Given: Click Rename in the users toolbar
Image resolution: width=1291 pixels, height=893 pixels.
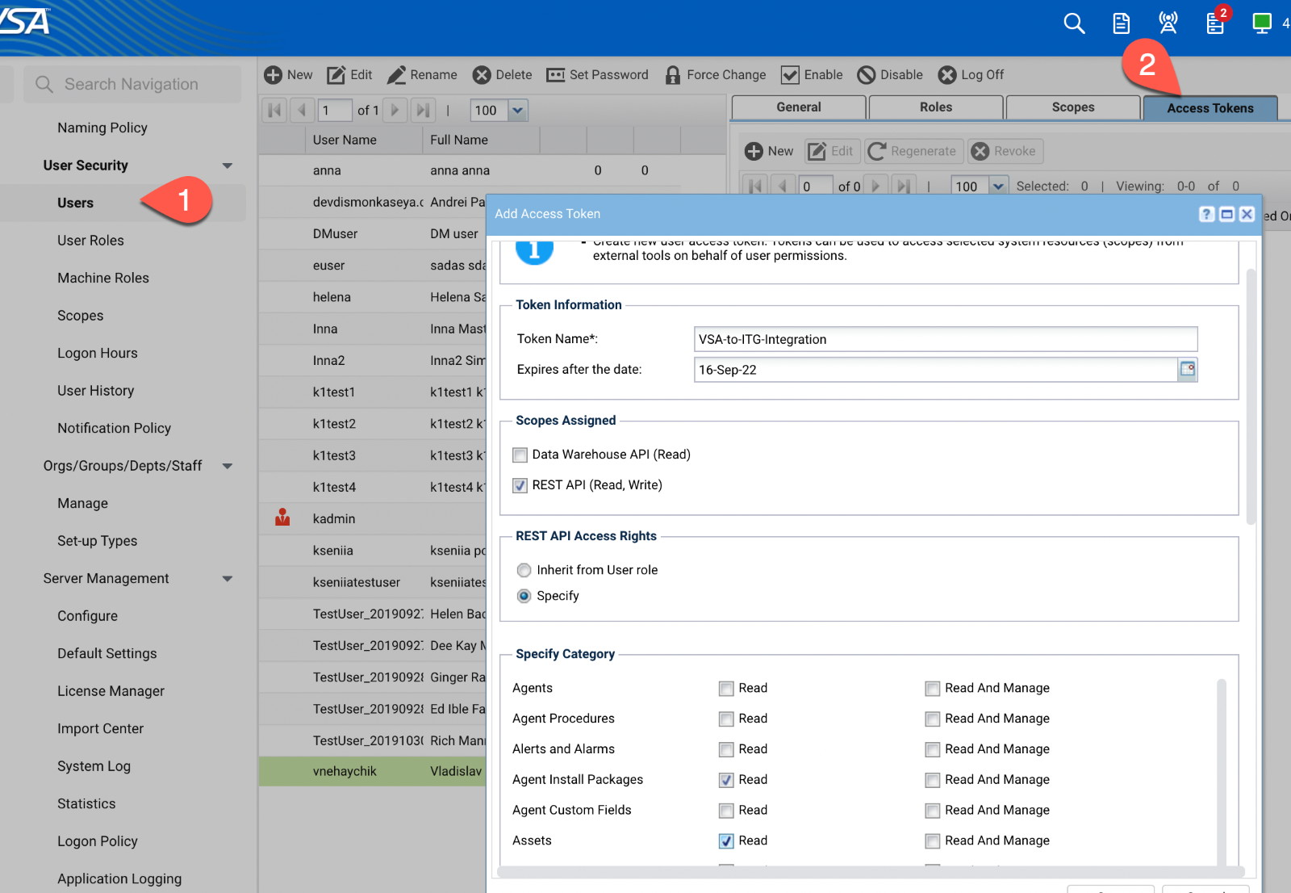Looking at the screenshot, I should point(422,75).
